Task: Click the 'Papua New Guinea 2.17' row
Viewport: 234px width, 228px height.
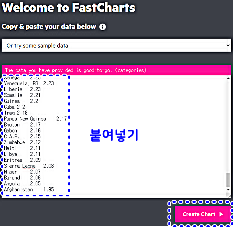Action: tap(35, 119)
